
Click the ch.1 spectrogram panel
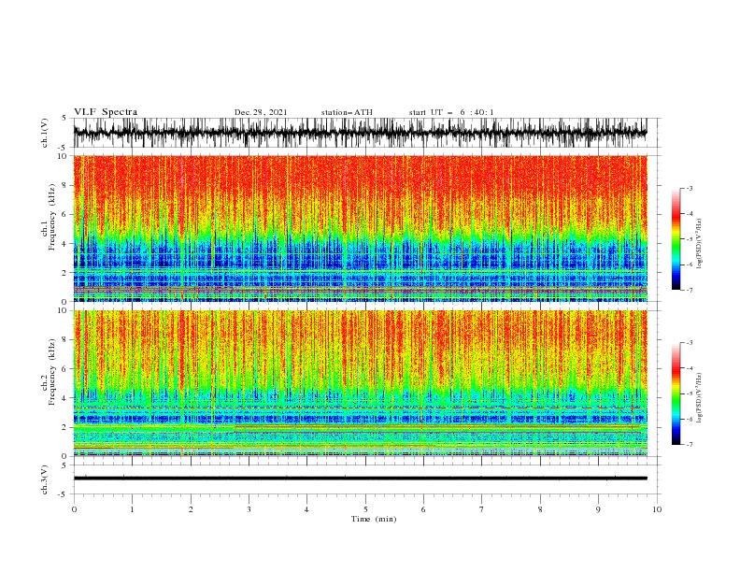coord(360,228)
